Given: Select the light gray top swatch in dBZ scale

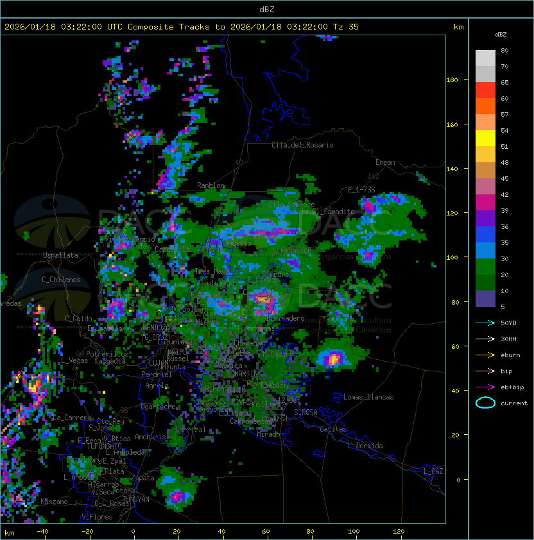Looking at the screenshot, I should click(485, 58).
